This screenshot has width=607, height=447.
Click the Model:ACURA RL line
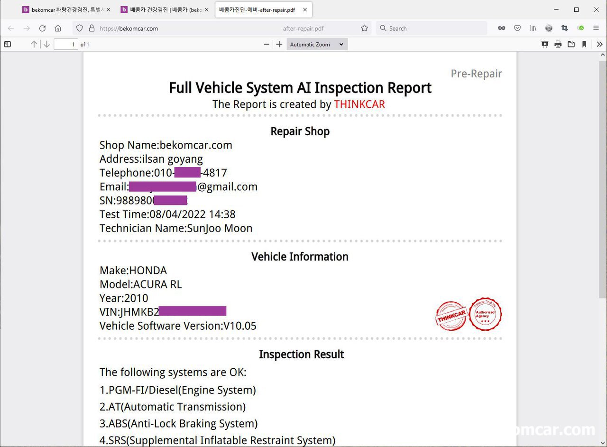[x=141, y=284]
